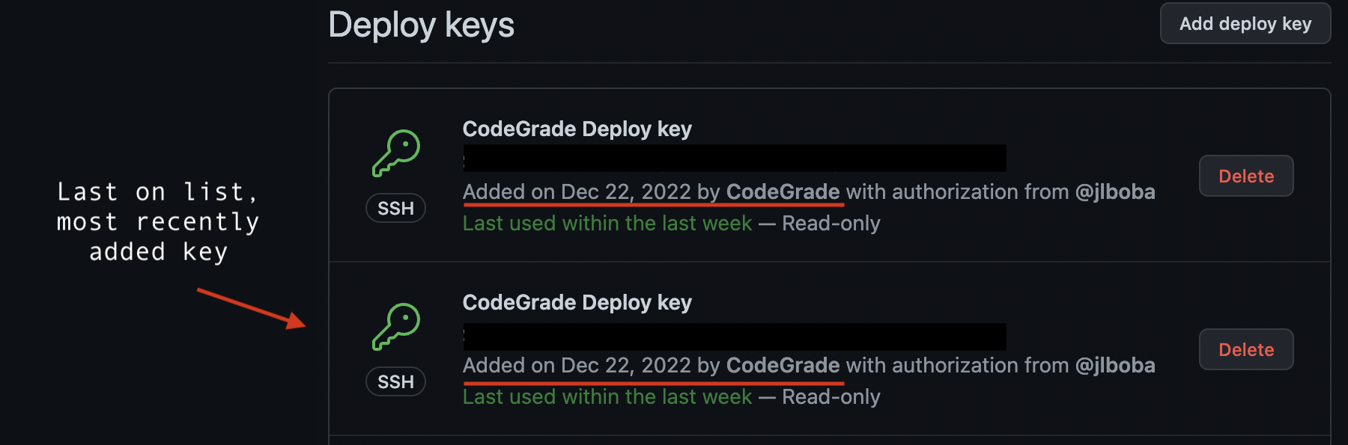Click the first CodeGrade Deploy key title
Image resolution: width=1348 pixels, height=445 pixels.
tap(577, 129)
